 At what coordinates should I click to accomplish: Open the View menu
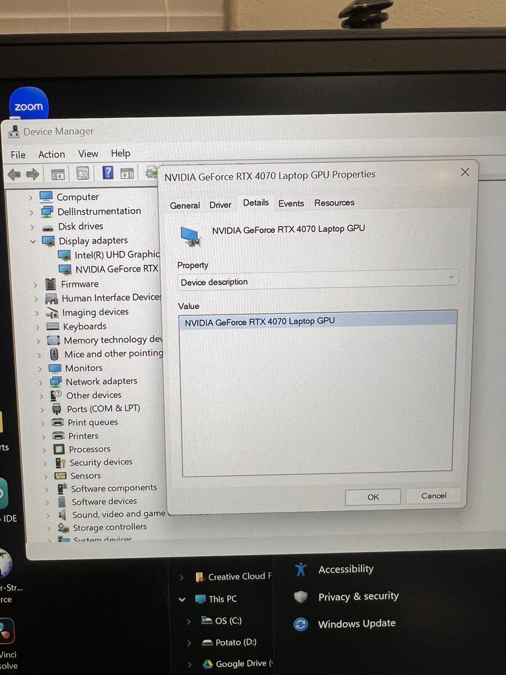tap(88, 154)
